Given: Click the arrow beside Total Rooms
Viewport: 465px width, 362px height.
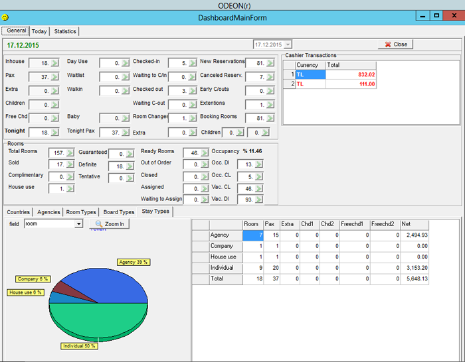Looking at the screenshot, I should (x=70, y=152).
